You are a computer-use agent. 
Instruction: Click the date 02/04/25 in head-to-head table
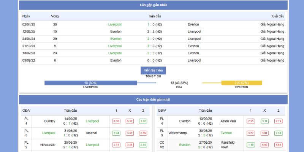point(29,24)
